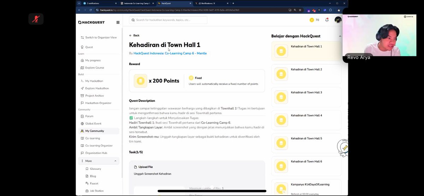Click the browser reload button

(90, 10)
